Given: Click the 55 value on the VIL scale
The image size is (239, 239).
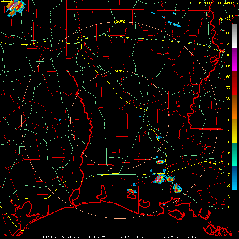Looking at the screenshot, I should pyautogui.click(x=228, y=88).
